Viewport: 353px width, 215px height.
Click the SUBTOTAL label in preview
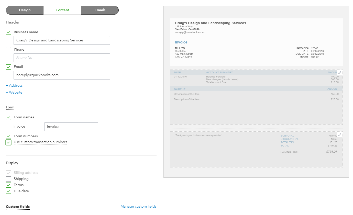pyautogui.click(x=287, y=136)
